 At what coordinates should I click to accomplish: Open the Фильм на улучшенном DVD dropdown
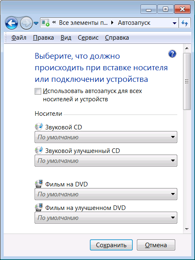pyautogui.click(x=106, y=218)
